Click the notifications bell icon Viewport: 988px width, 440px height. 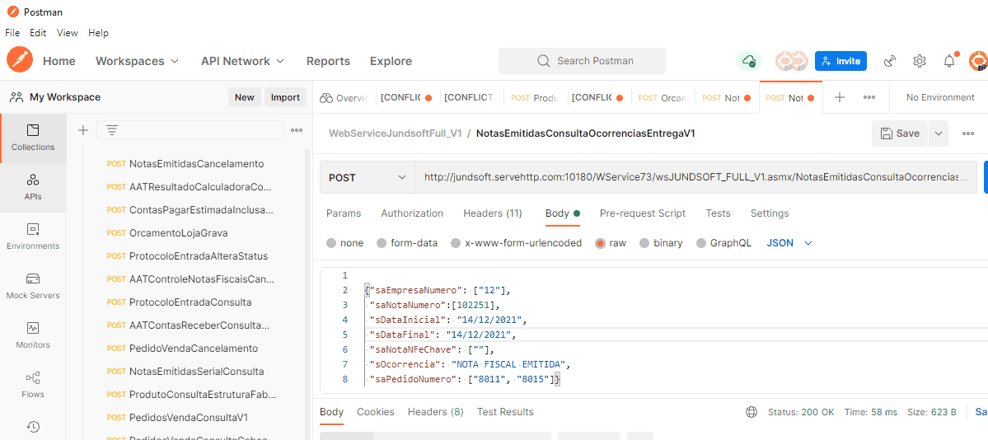tap(949, 61)
